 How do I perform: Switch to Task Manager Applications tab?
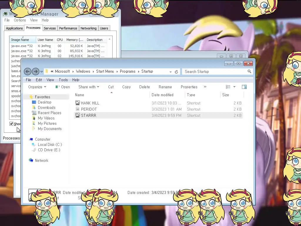[14, 28]
